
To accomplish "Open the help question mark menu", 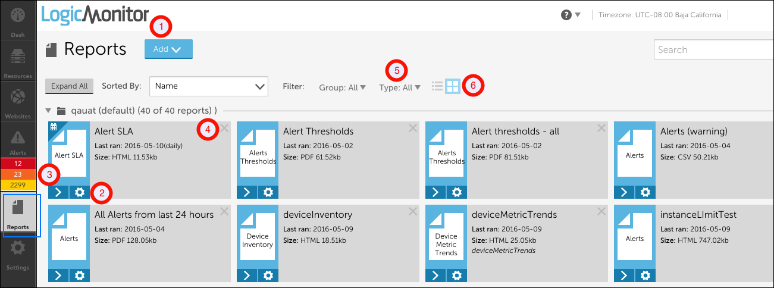I will [571, 15].
